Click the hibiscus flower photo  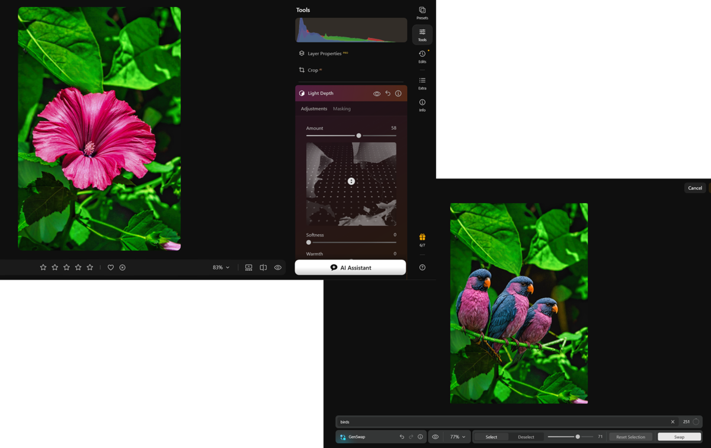tap(100, 129)
